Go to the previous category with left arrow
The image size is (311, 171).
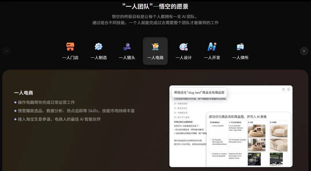(x=7, y=51)
